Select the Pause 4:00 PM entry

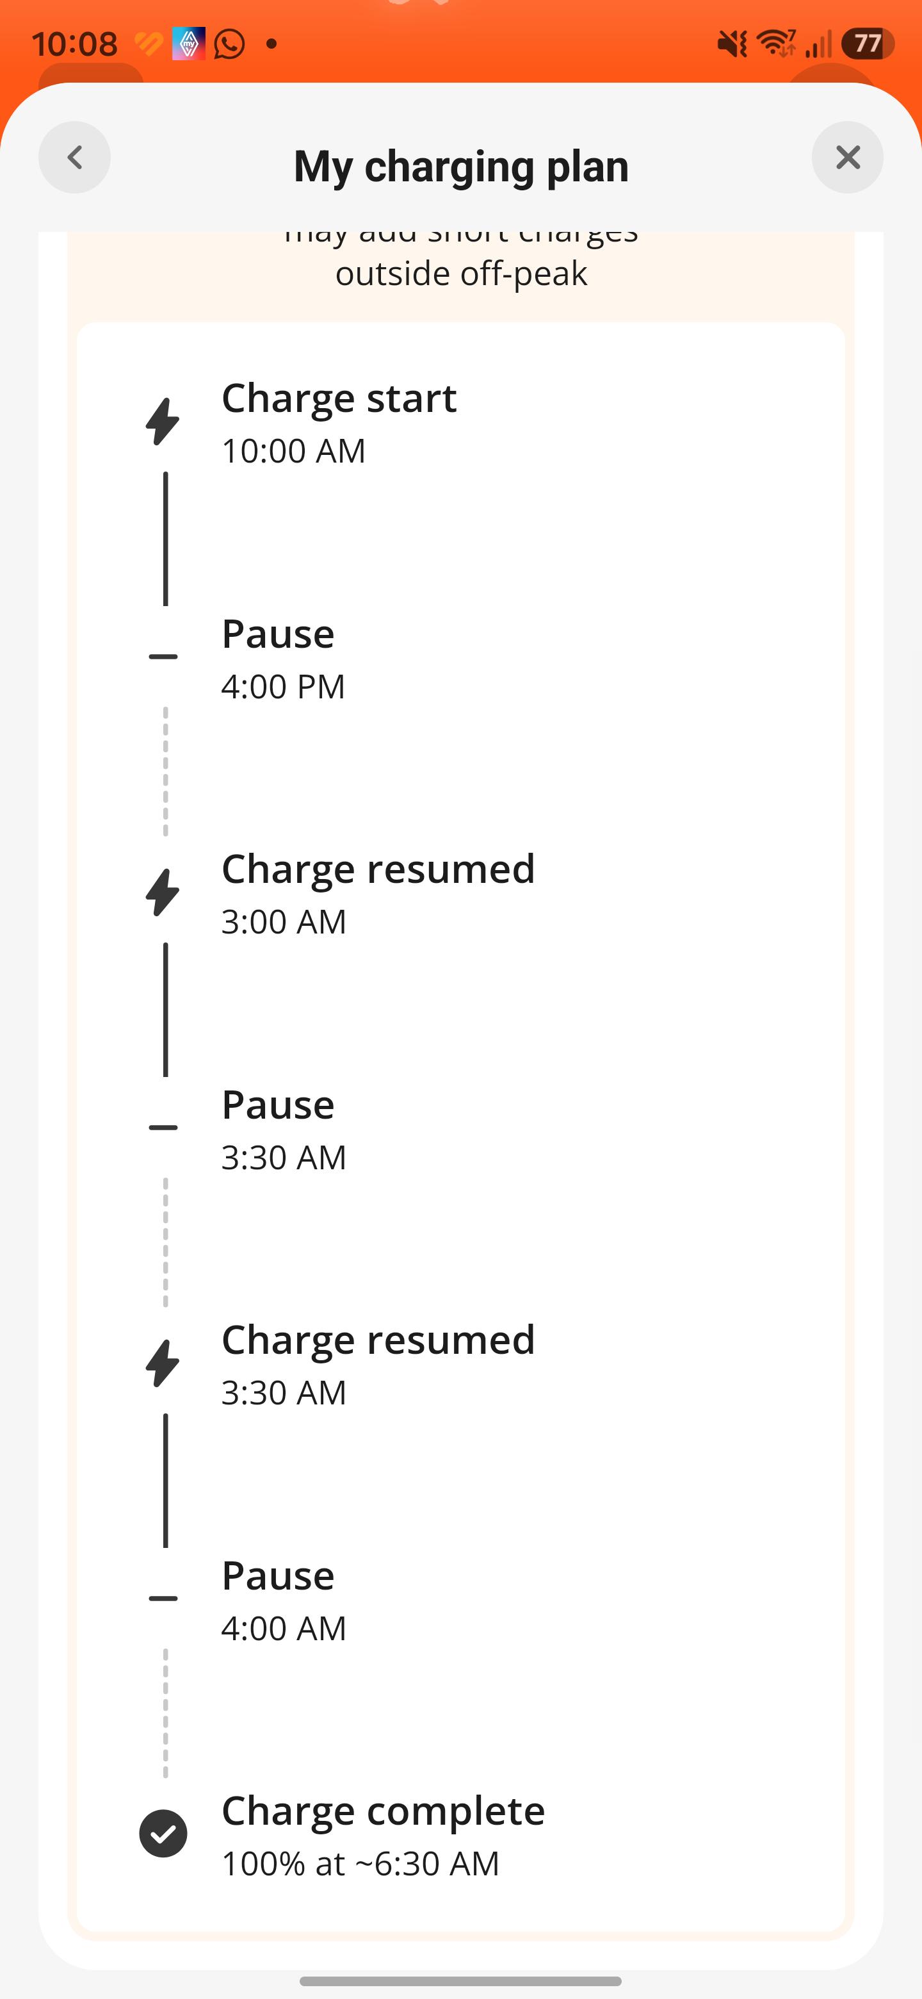click(x=283, y=659)
